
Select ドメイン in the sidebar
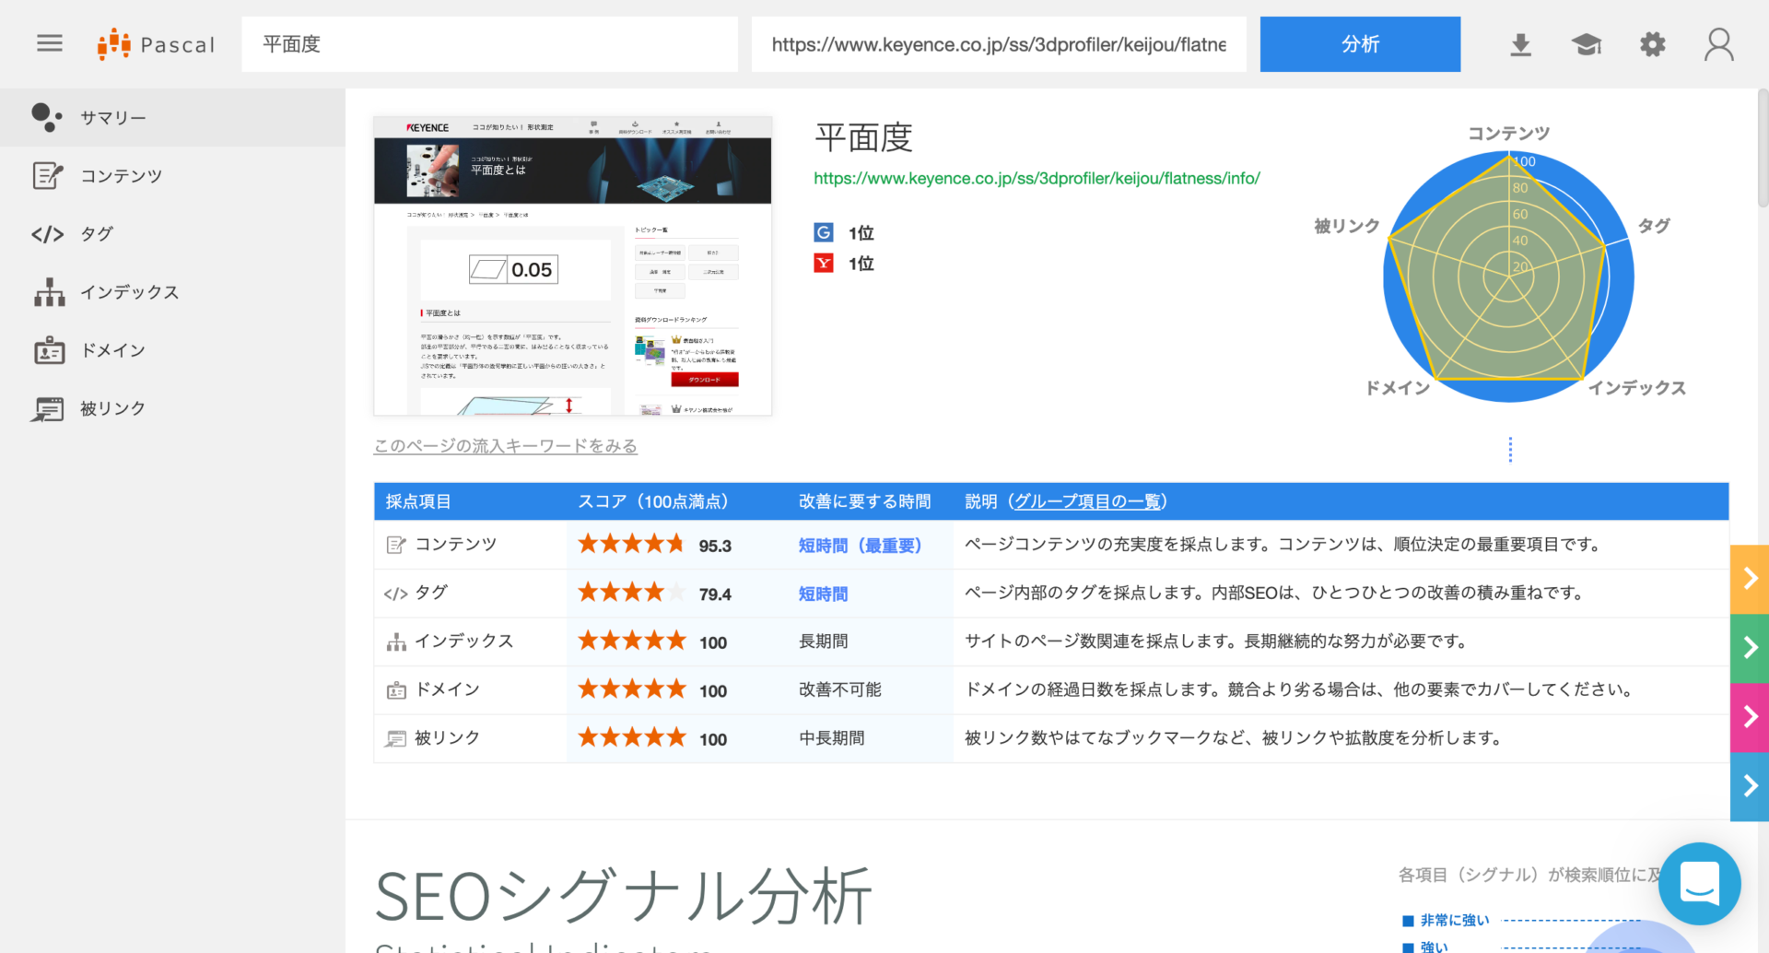point(172,350)
